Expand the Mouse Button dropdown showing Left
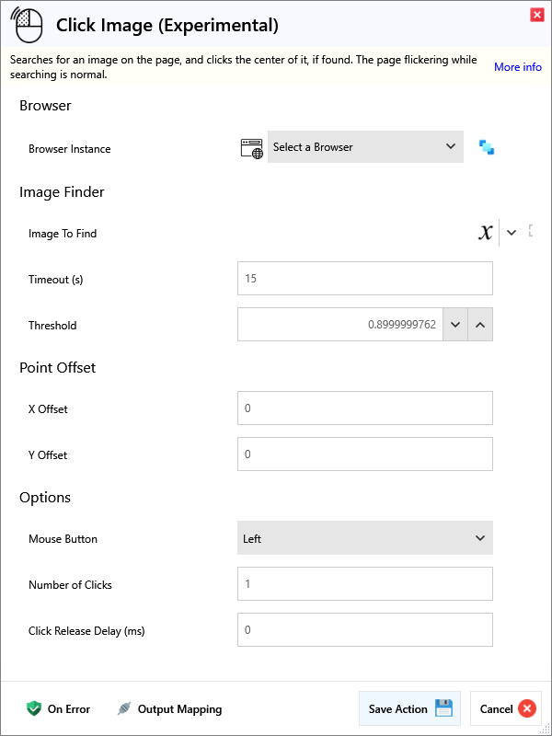552x736 pixels. (x=364, y=538)
